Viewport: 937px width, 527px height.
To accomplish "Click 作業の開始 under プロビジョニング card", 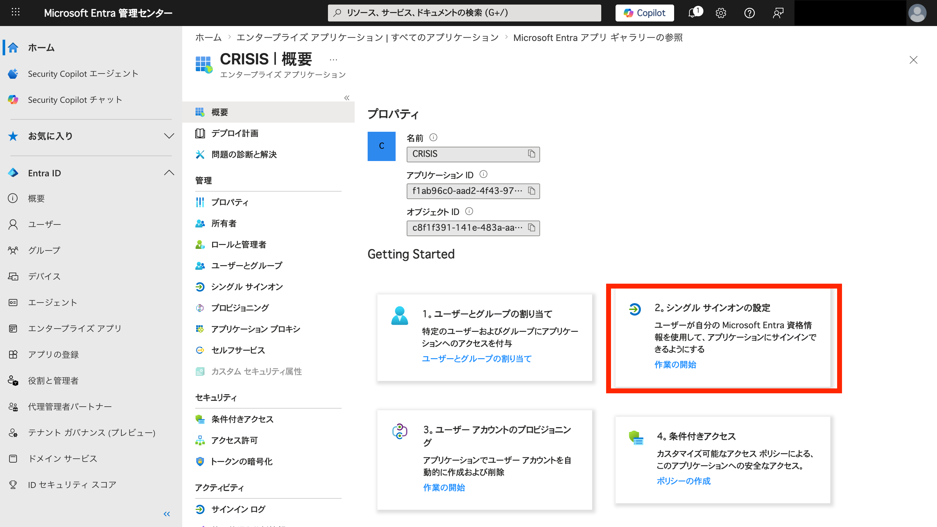I will point(444,487).
